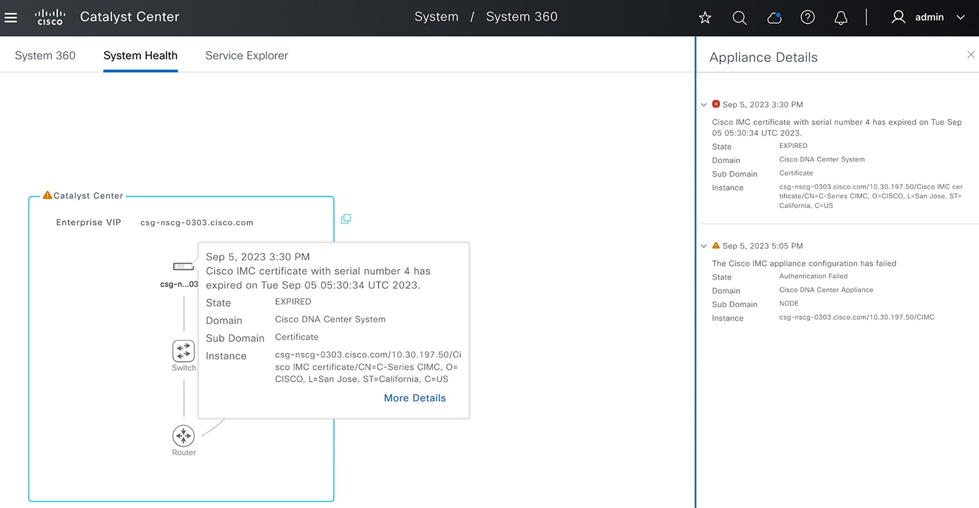Click the admin username text

click(929, 18)
